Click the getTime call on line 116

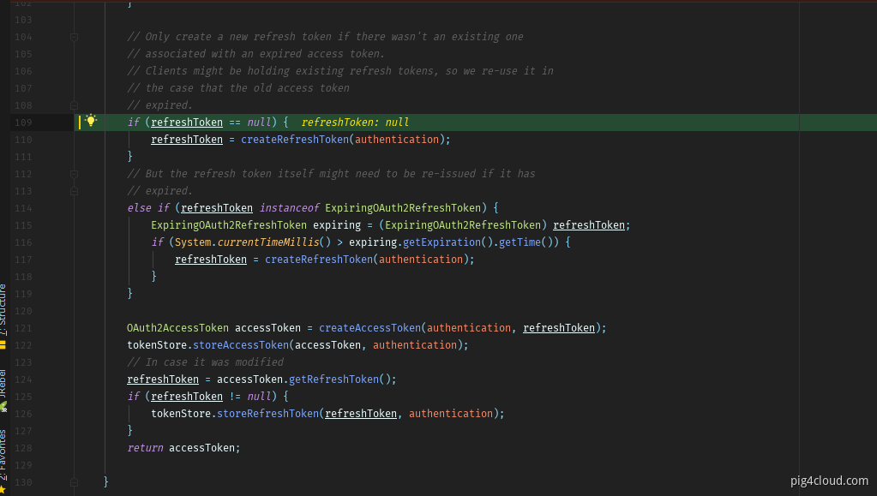[x=520, y=242]
